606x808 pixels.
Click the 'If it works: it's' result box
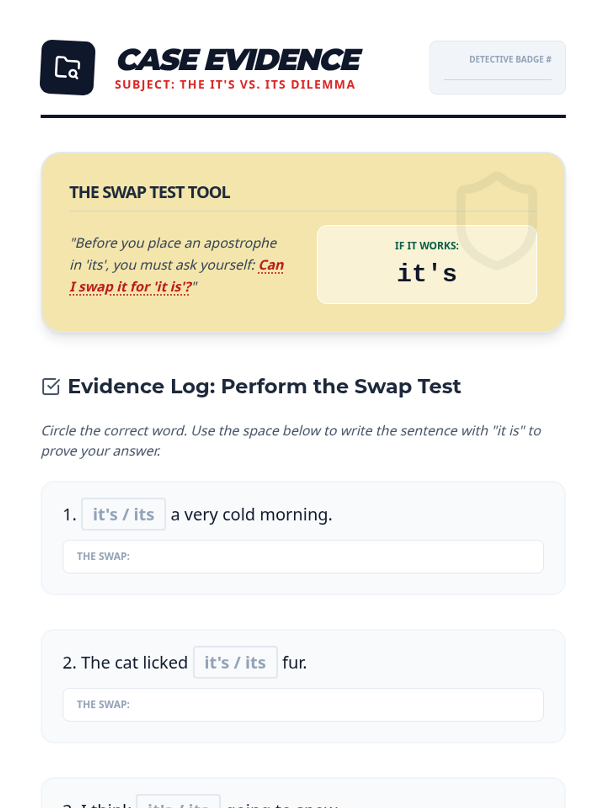click(427, 264)
